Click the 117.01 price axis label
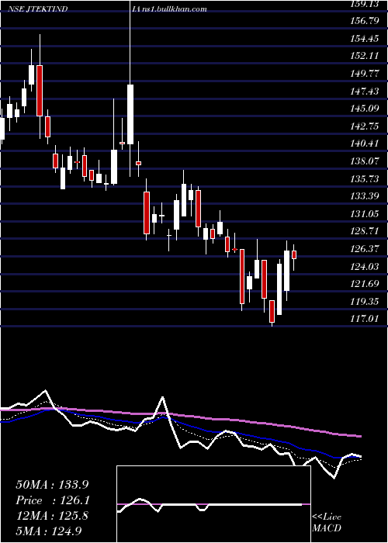Image resolution: width=388 pixels, height=543 pixels. point(365,319)
